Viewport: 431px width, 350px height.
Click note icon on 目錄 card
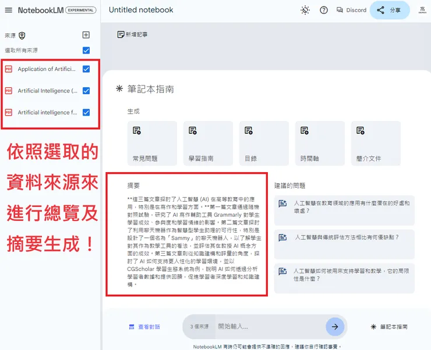tap(249, 131)
